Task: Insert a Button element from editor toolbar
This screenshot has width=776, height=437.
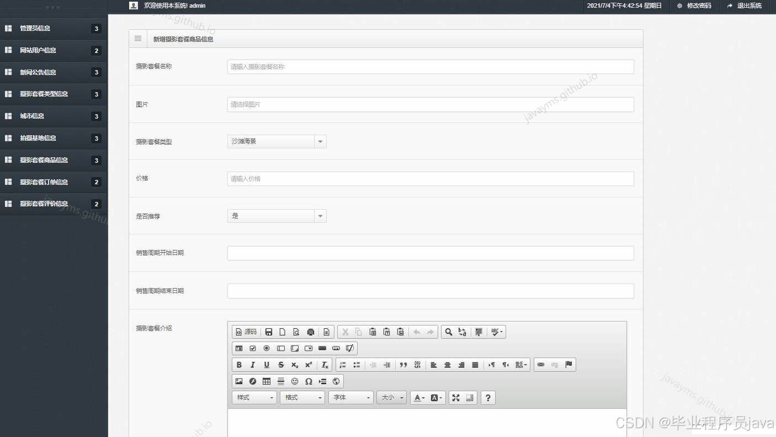Action: 322,348
